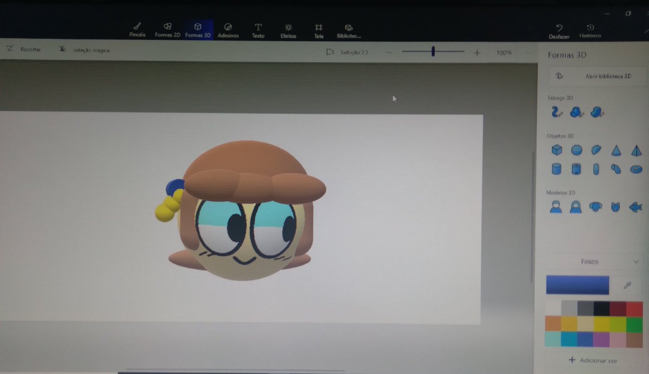Switch to Formas 2D tab
Viewport: 649px width, 374px height.
pyautogui.click(x=168, y=30)
